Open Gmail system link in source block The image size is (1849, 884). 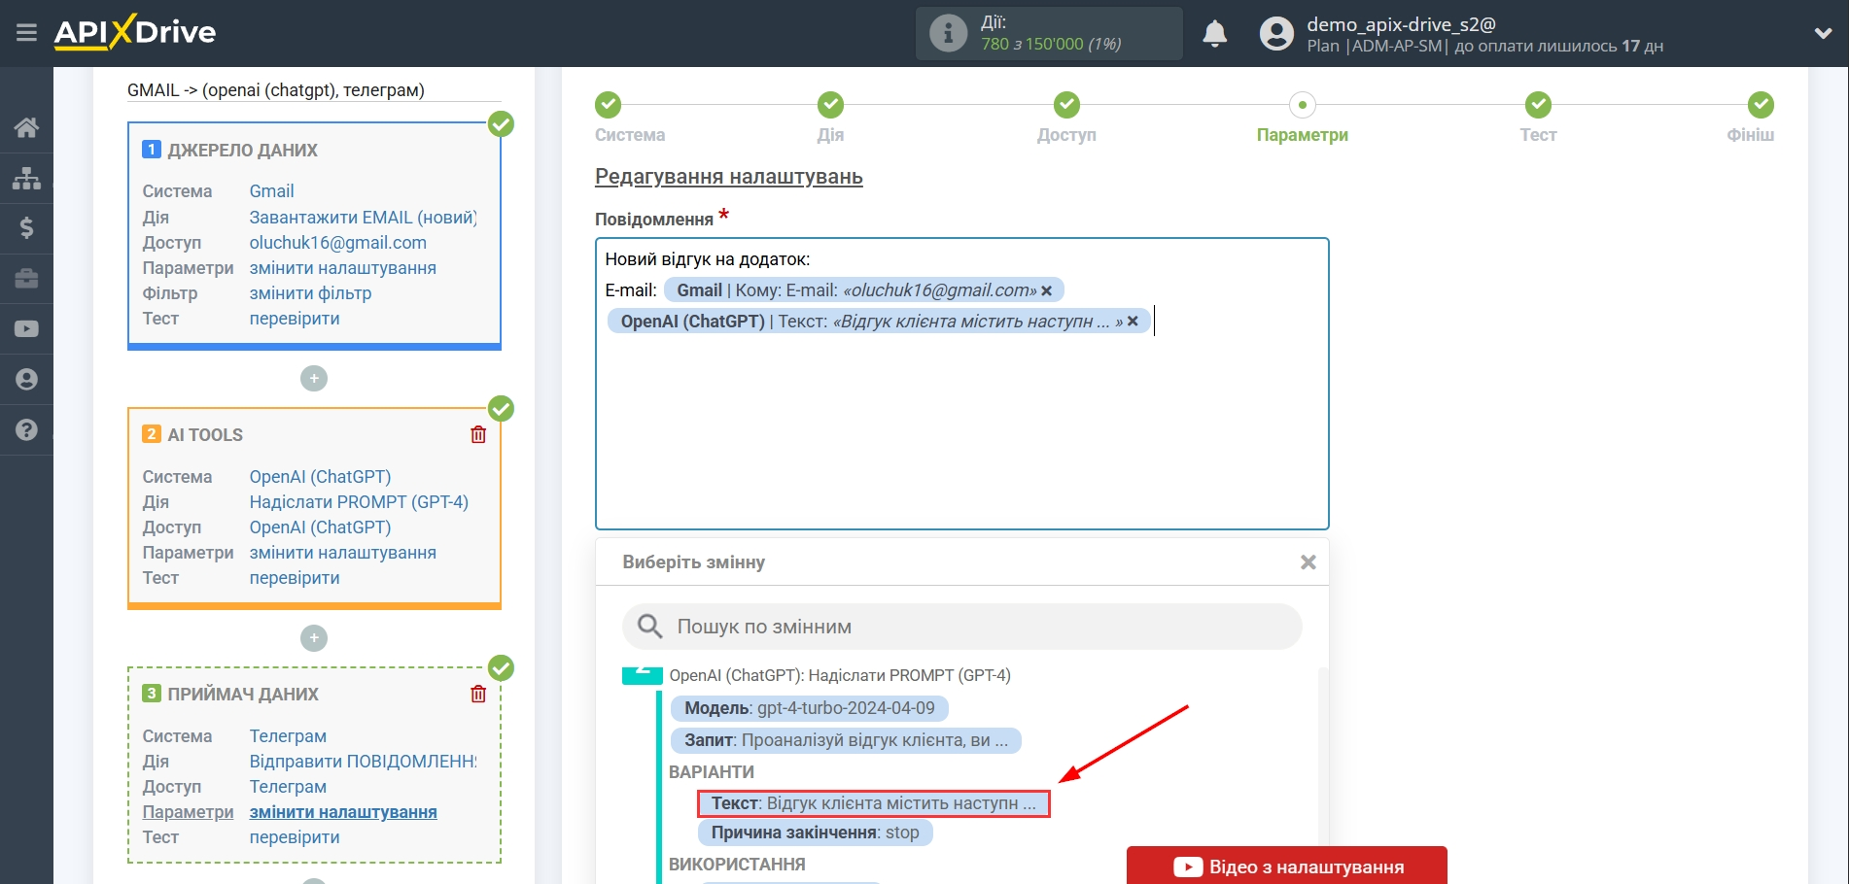coord(271,191)
